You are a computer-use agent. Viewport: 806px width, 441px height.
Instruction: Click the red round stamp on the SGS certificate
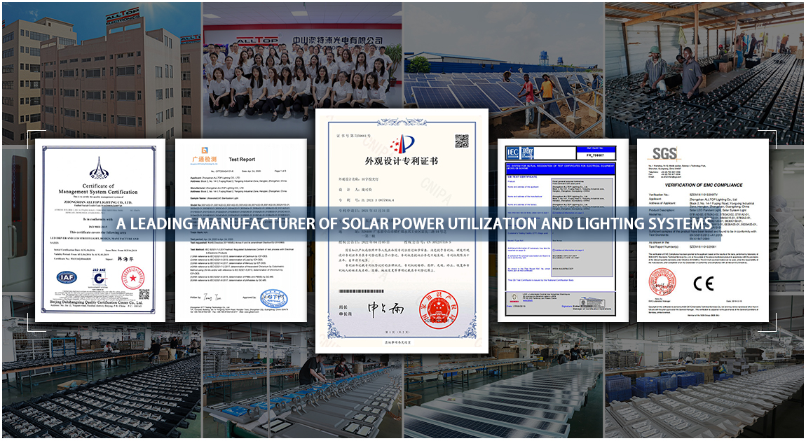coord(662,282)
